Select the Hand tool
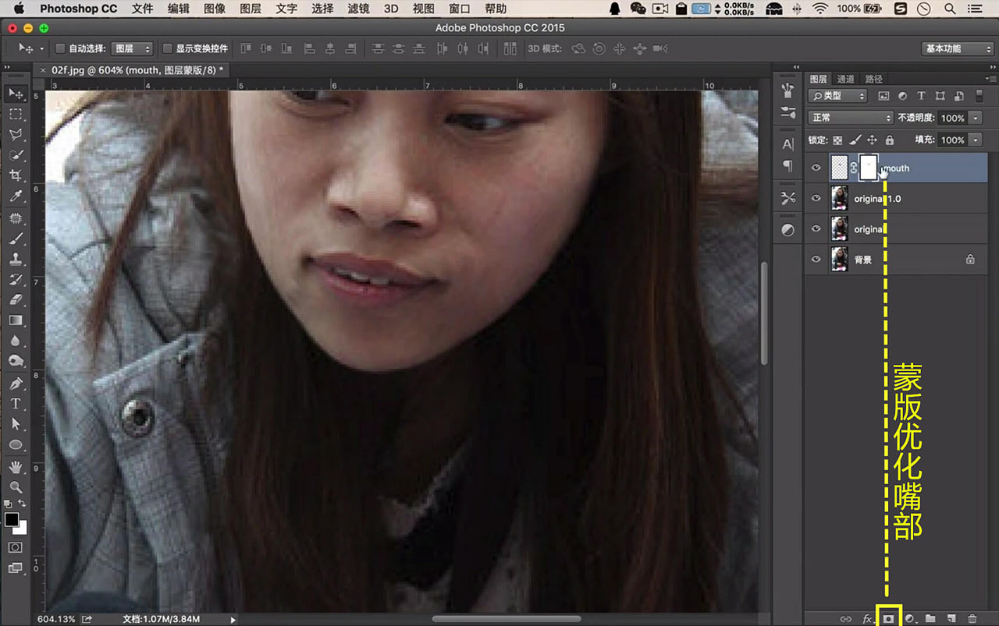Viewport: 999px width, 626px height. tap(16, 466)
